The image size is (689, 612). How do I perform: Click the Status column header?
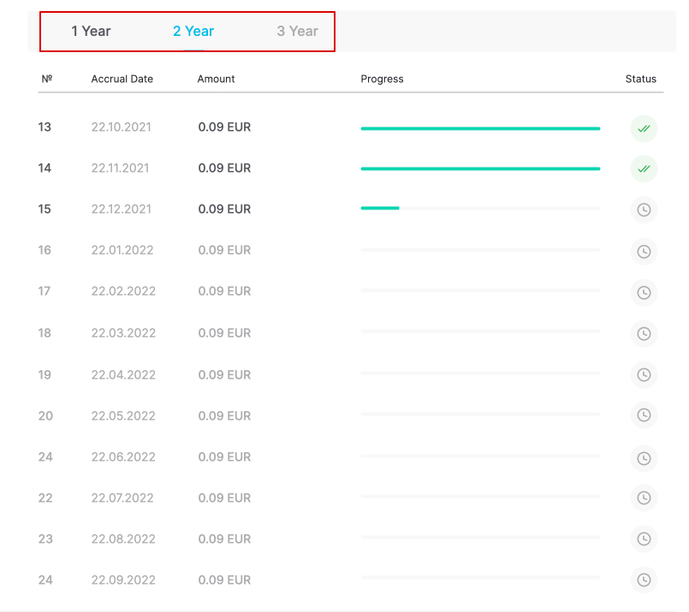[x=640, y=79]
